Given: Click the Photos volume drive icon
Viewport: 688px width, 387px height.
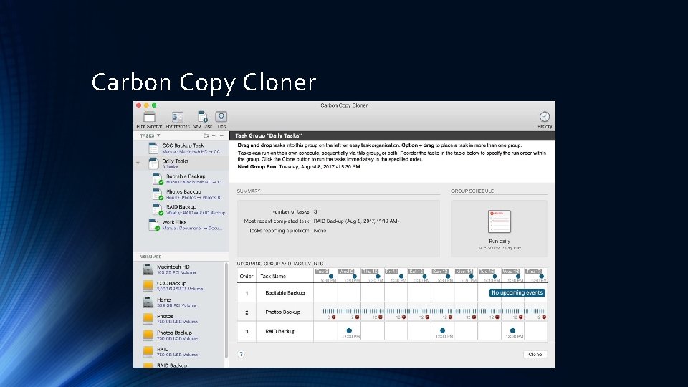Looking at the screenshot, I should pyautogui.click(x=148, y=318).
